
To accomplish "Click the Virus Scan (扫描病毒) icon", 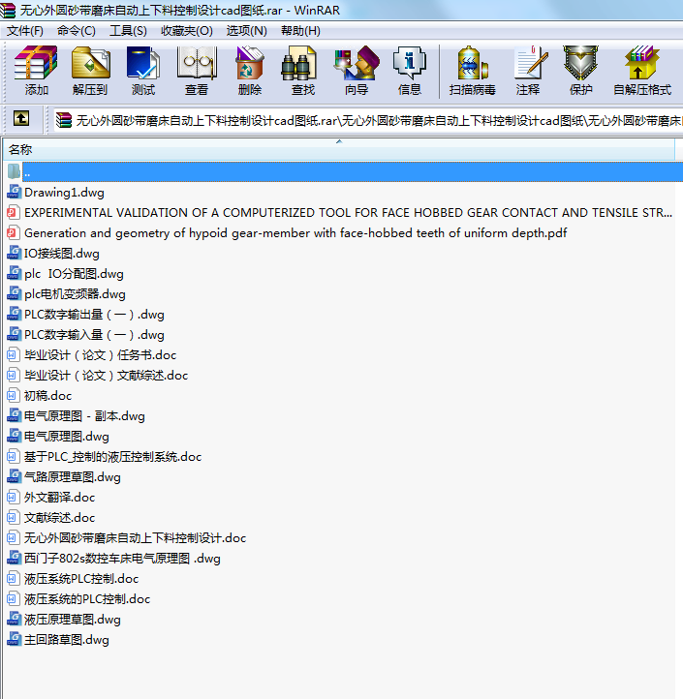I will (x=472, y=71).
